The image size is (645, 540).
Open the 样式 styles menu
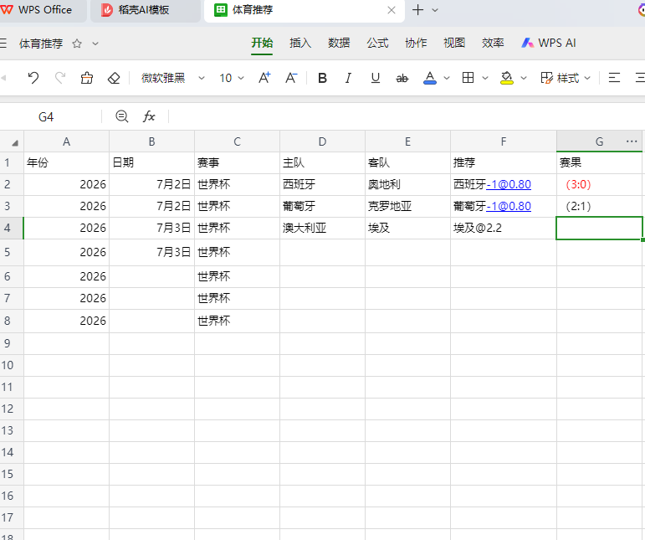pyautogui.click(x=566, y=77)
